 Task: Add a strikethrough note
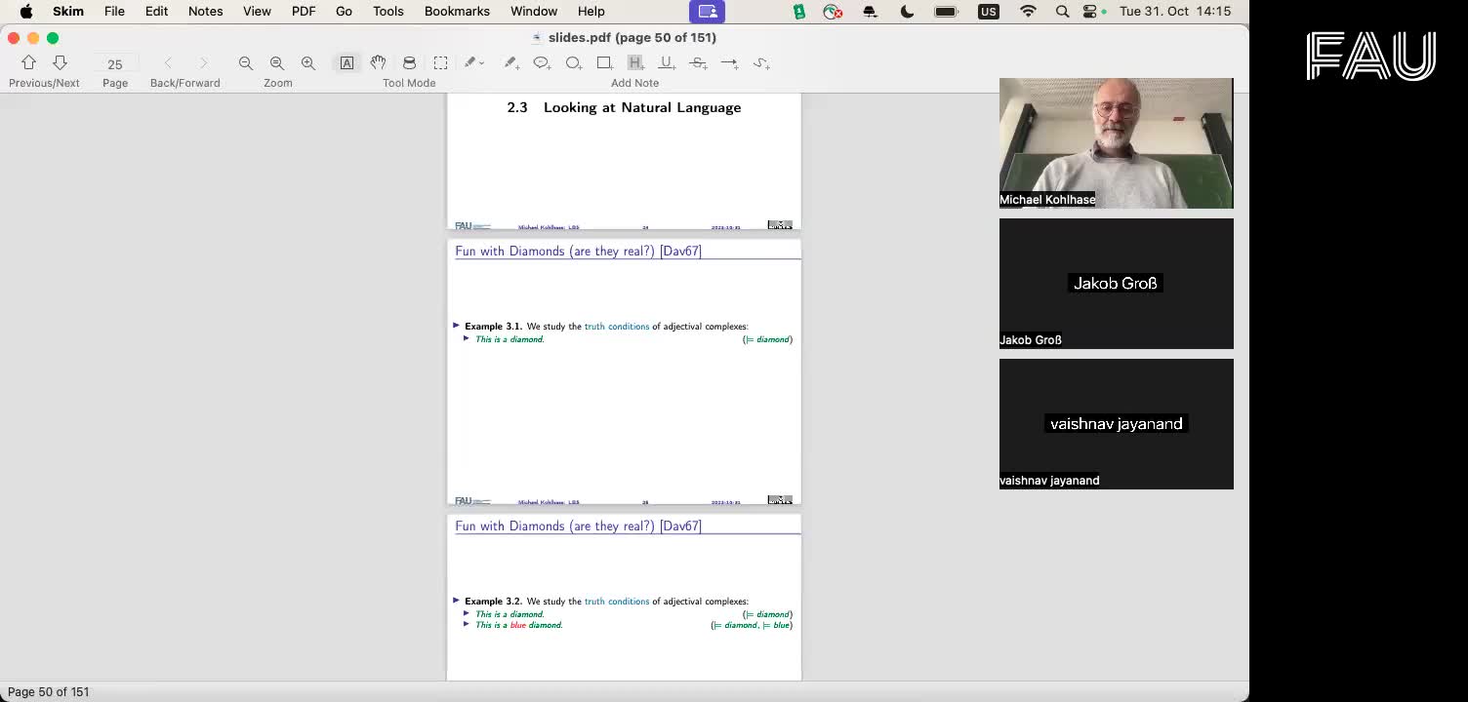tap(698, 62)
